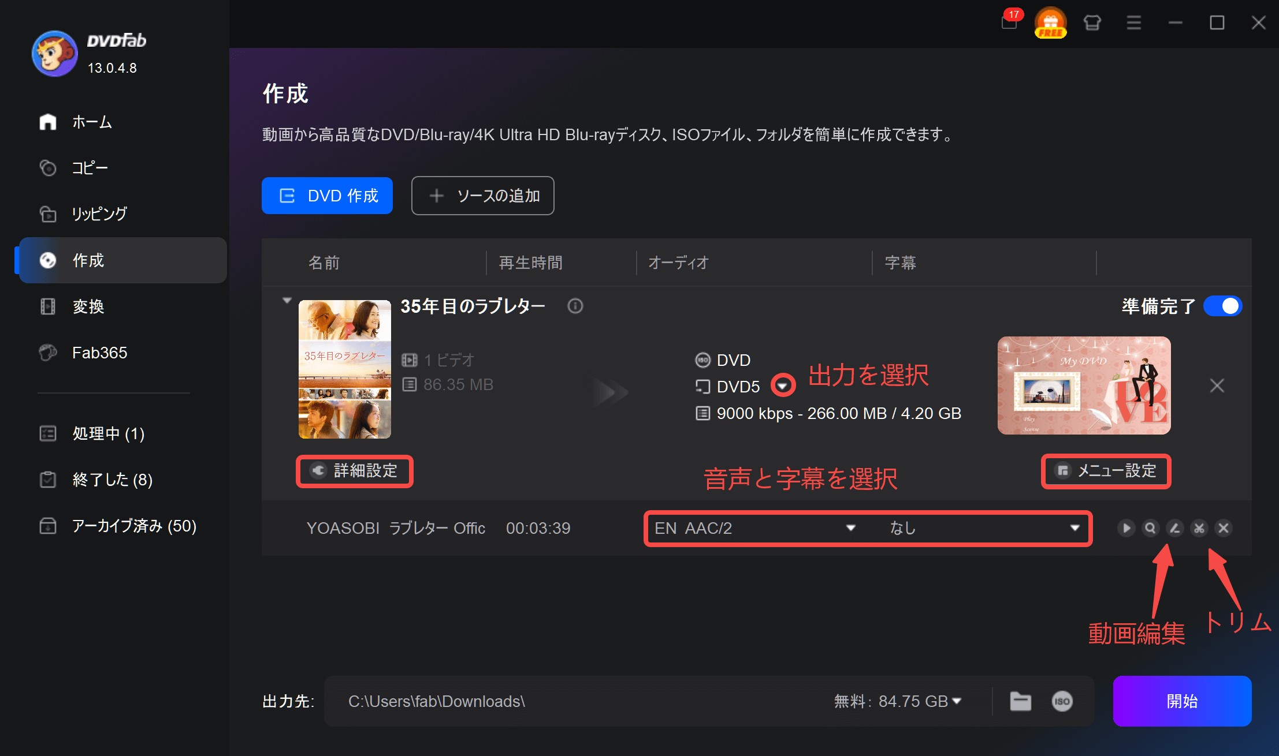1279x756 pixels.
Task: Click the magnifier info icon in track row
Action: tap(1150, 528)
